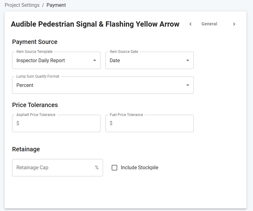
Task: Open the Item Source Date dropdown field
Action: point(149,60)
